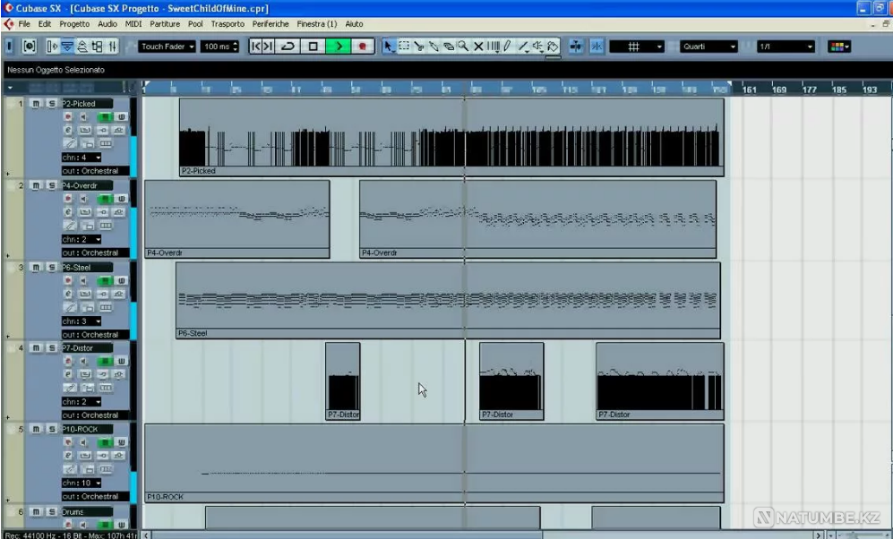Click the Play button in transport
The height and width of the screenshot is (539, 893).
(x=338, y=47)
